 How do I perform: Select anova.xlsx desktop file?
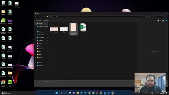[x=10, y=30]
